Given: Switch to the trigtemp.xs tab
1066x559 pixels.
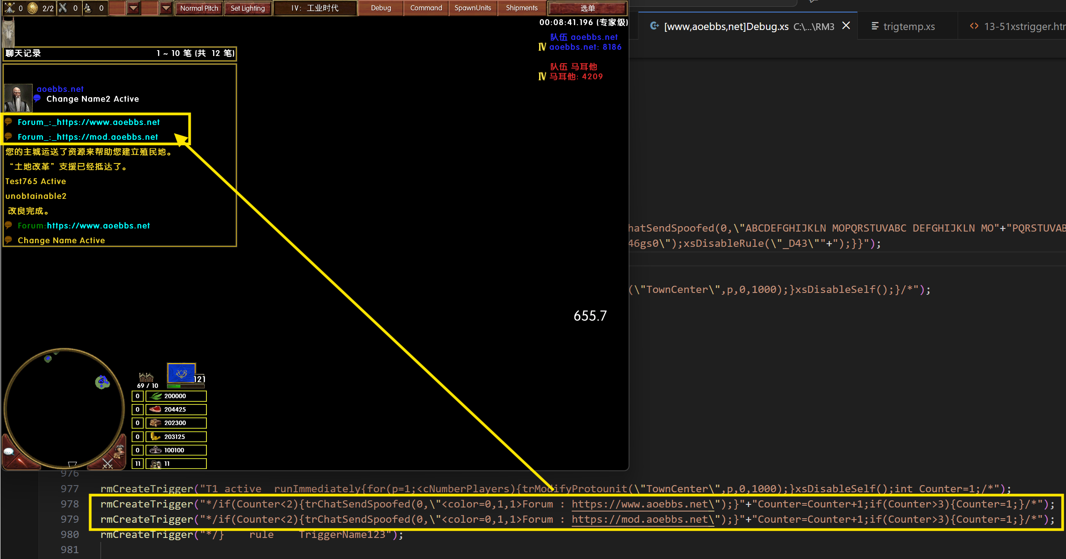Looking at the screenshot, I should tap(908, 26).
